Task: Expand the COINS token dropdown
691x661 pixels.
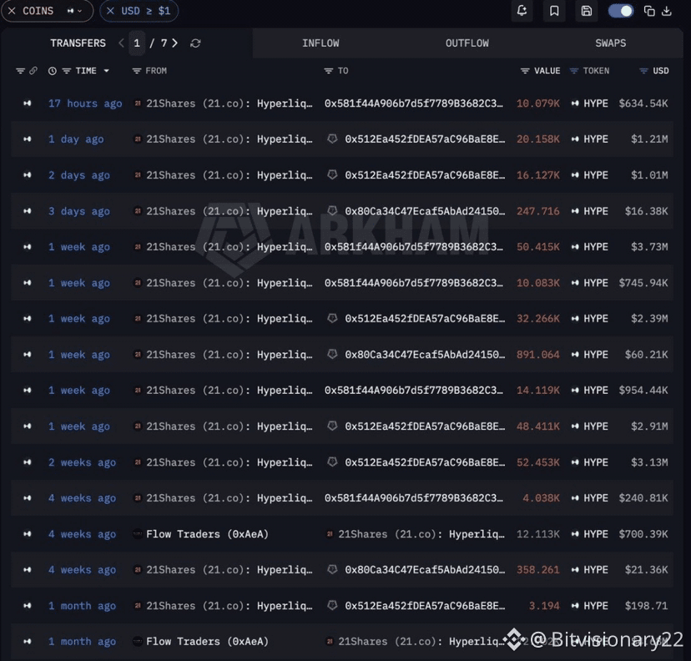Action: [x=75, y=11]
